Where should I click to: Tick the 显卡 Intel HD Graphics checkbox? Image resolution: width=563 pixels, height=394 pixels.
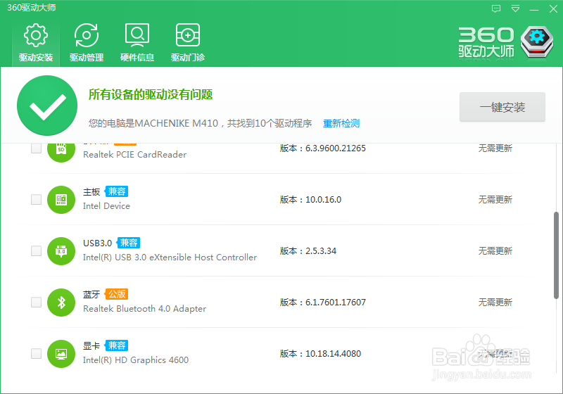(x=37, y=353)
